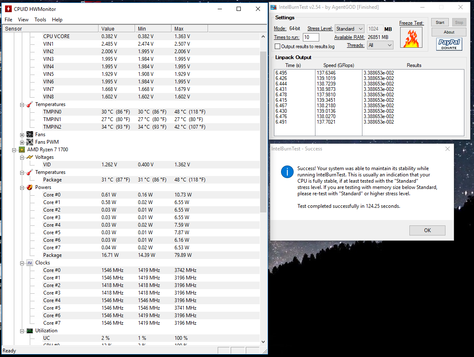Viewport: 474px width, 357px height.
Task: Click the 137.6346 speed result entry
Action: [x=326, y=73]
